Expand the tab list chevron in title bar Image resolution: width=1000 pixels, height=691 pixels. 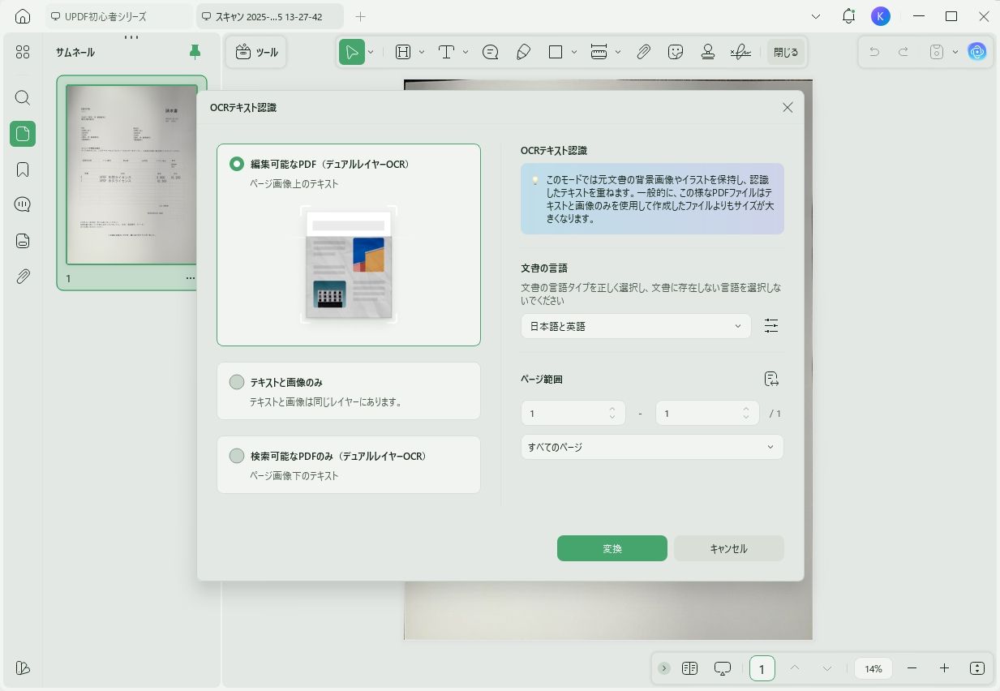coord(816,16)
